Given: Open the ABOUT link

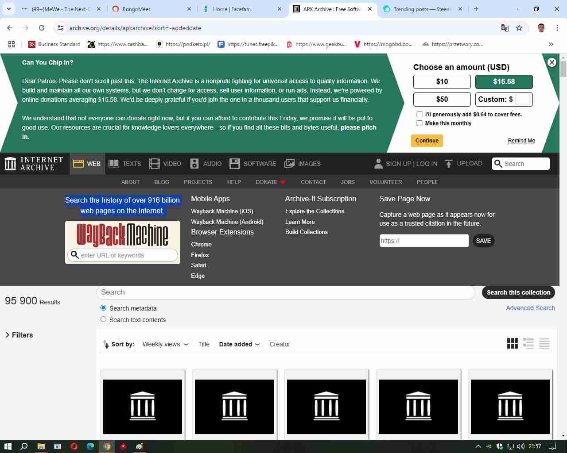Looking at the screenshot, I should 130,182.
